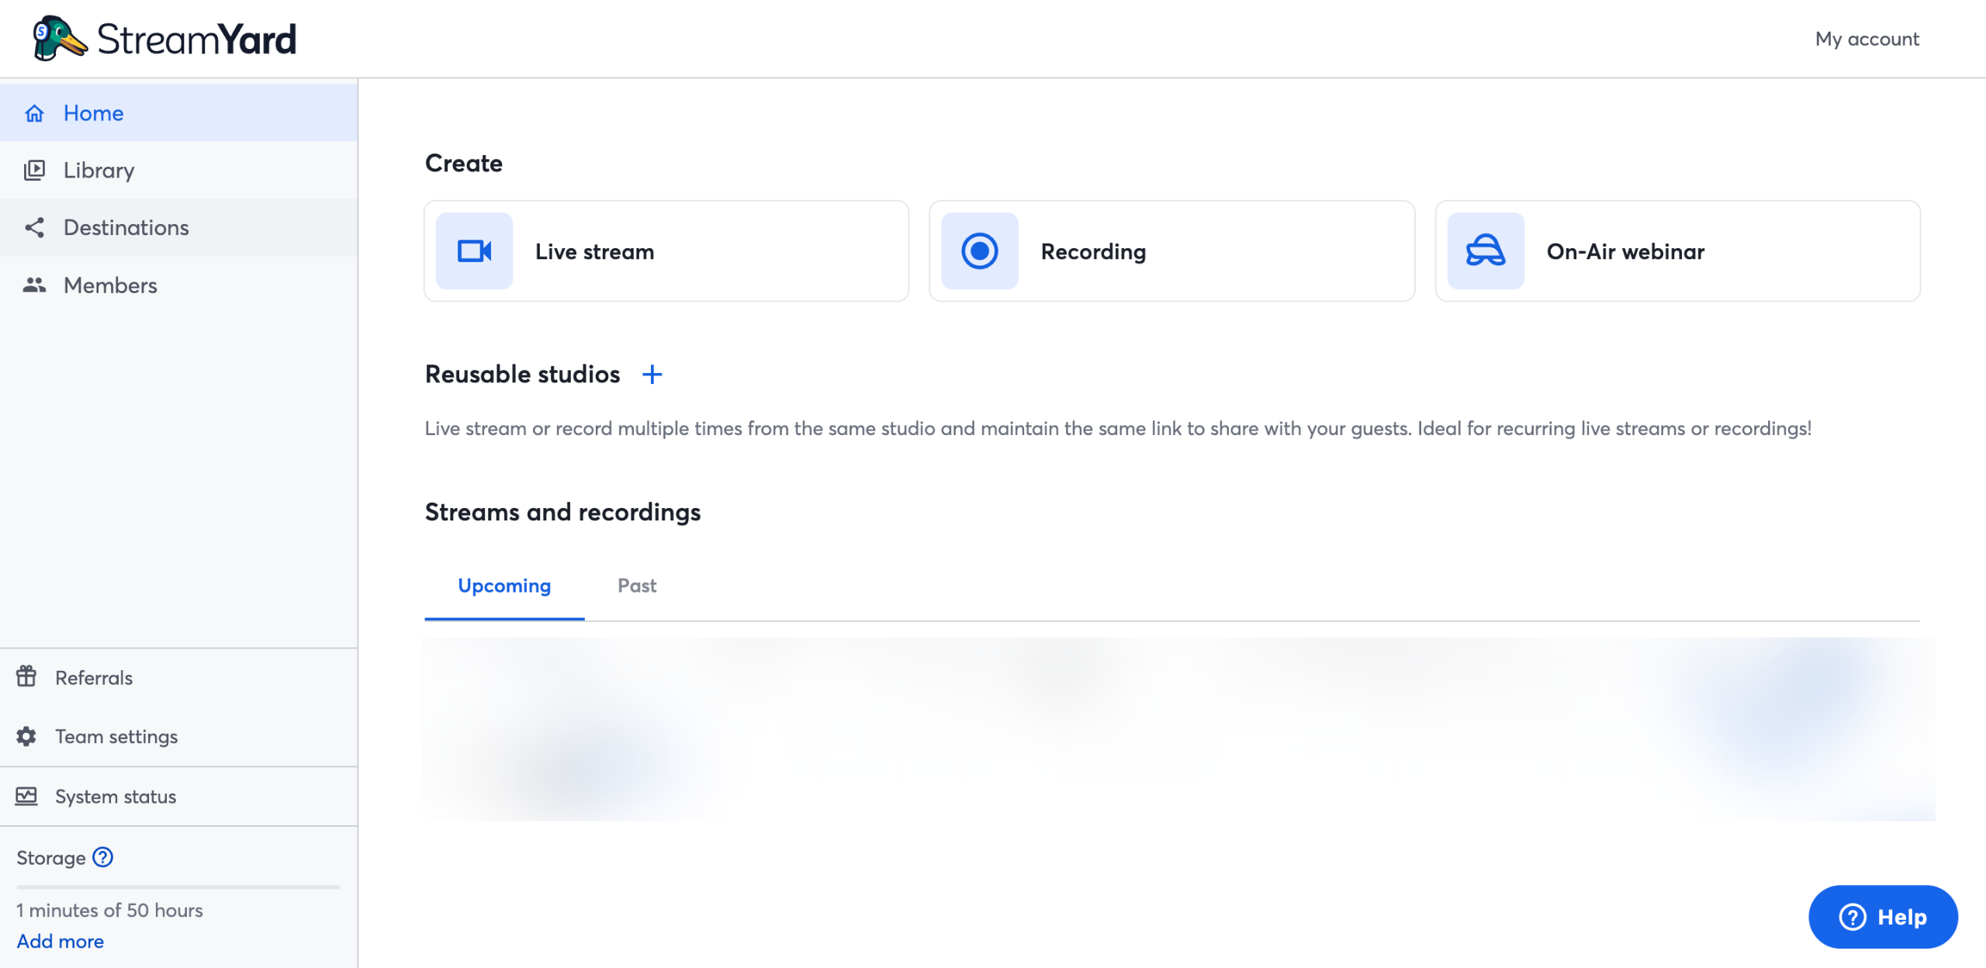Click Add more storage link
This screenshot has width=1986, height=968.
(x=59, y=941)
